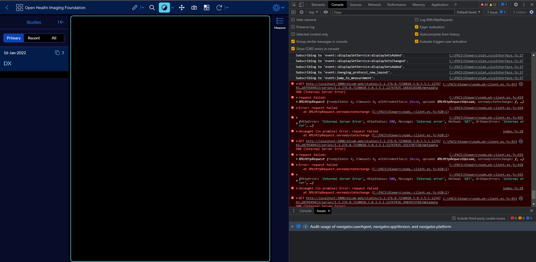Expand the first GET 500 error message
Viewport: 536px width, 262px height.
pos(297,84)
